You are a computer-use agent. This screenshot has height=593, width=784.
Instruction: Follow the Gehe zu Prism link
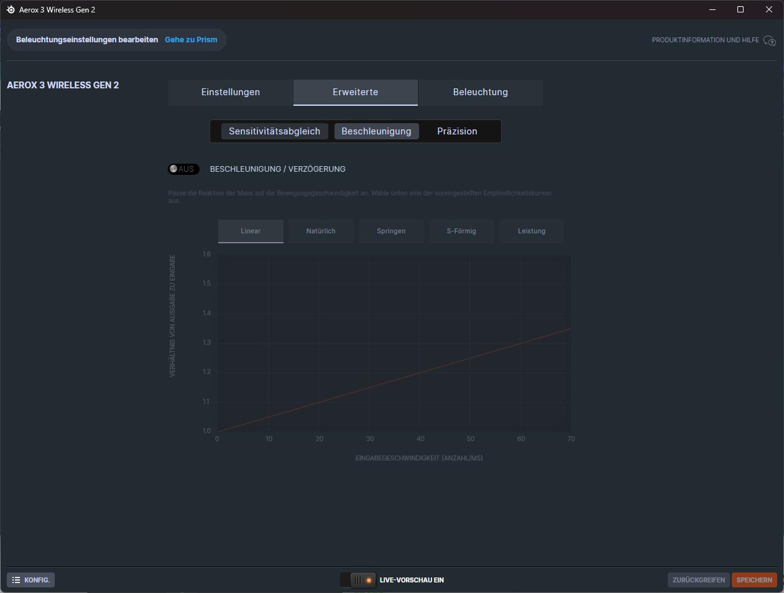(191, 40)
